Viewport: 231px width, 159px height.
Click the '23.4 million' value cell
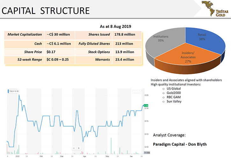click(x=127, y=60)
